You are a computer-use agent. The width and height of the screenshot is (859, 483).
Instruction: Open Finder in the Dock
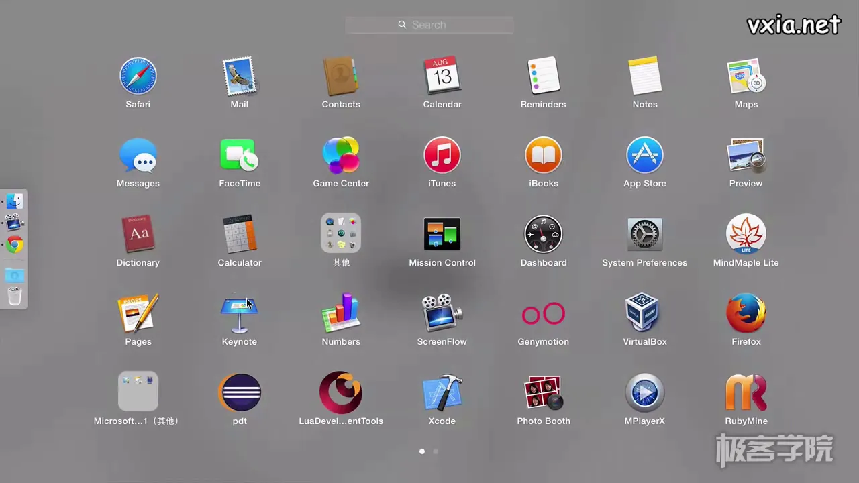pyautogui.click(x=15, y=201)
